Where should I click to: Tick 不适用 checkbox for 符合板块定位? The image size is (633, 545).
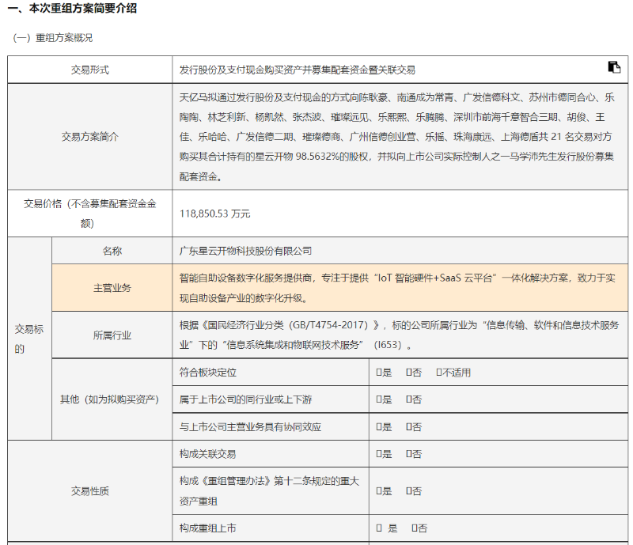pyautogui.click(x=439, y=373)
